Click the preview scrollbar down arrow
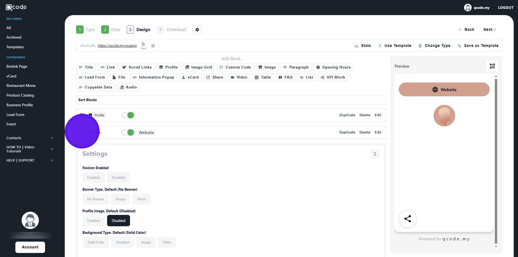Screen dimensions: 518x257 point(496,247)
